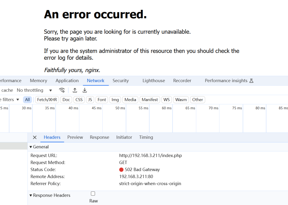Switch to the Memory panel
This screenshot has width=288, height=205.
38,80
